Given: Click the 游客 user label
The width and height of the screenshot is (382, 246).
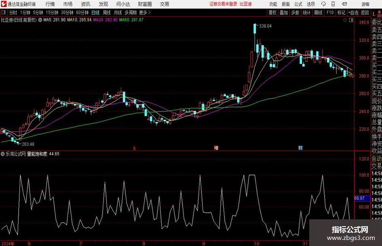Looking at the screenshot, I should tap(365, 4).
